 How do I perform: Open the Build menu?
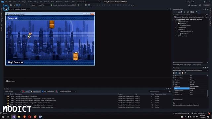[x=30, y=2]
